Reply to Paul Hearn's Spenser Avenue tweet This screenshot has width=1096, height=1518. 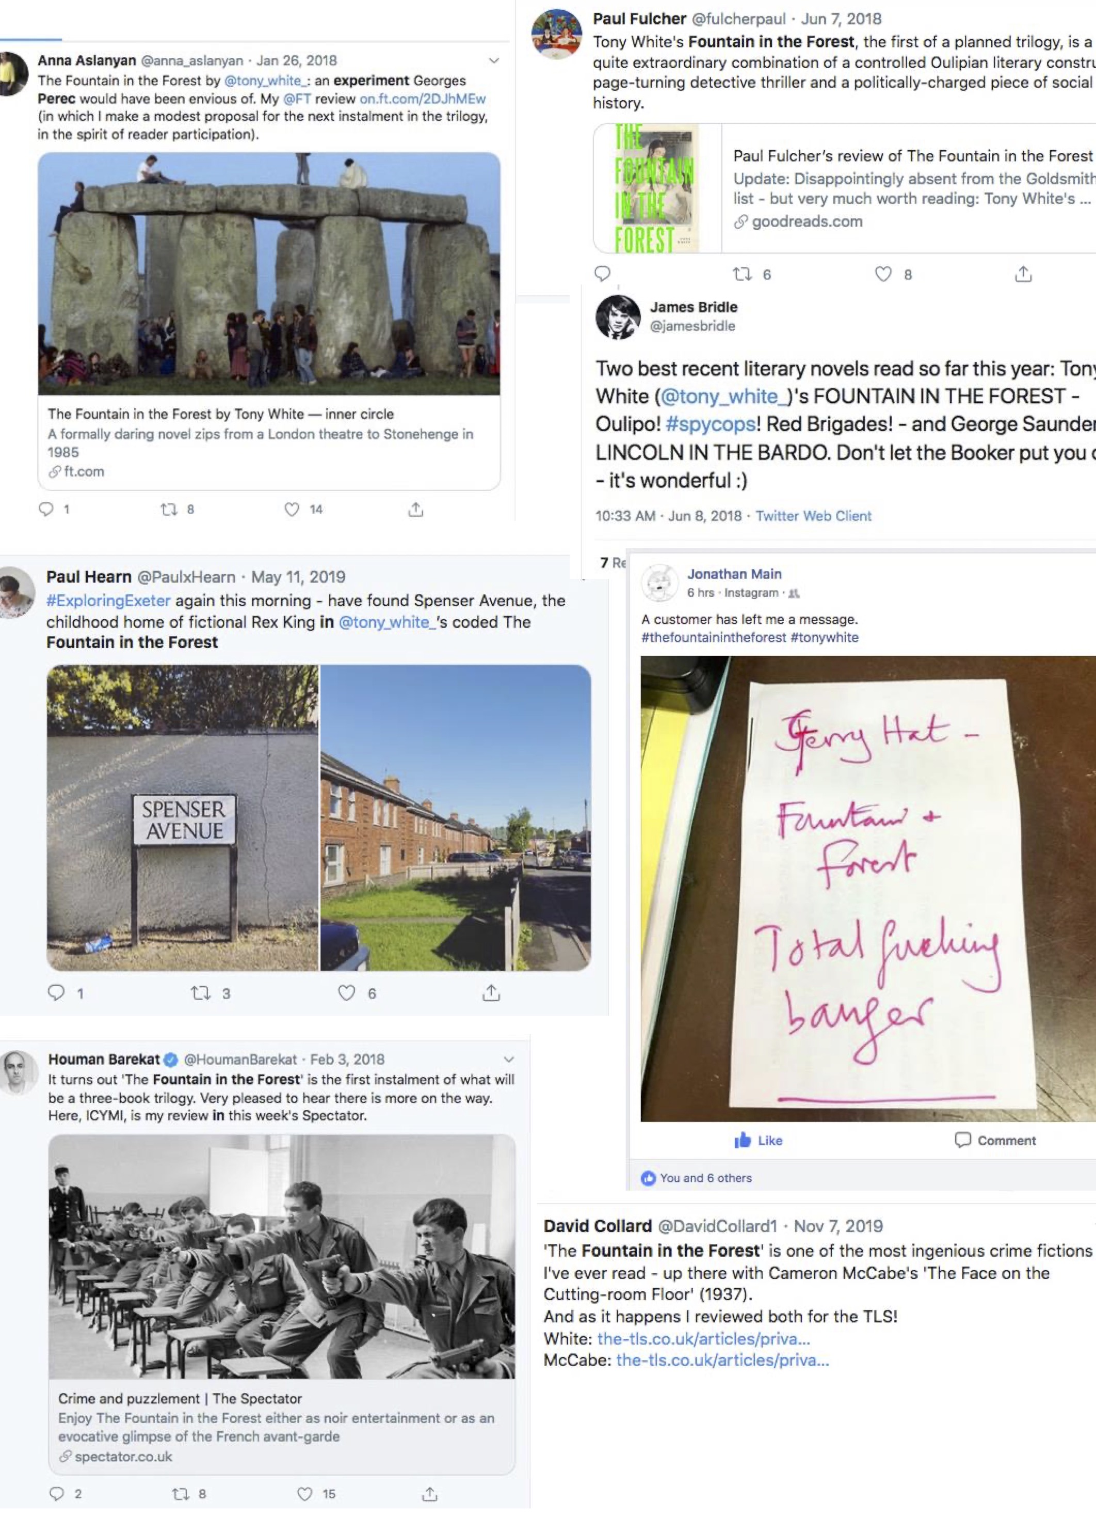56,992
